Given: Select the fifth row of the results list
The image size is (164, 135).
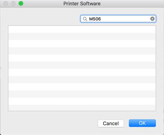Looking at the screenshot, I should pyautogui.click(x=82, y=58).
